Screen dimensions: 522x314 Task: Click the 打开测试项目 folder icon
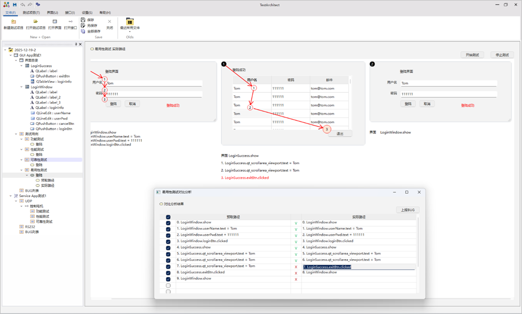(36, 22)
